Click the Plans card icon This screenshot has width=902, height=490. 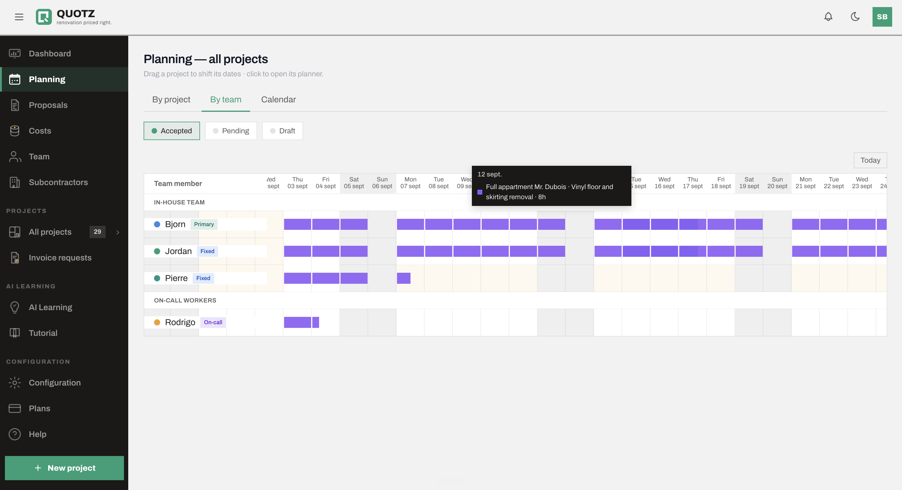click(x=15, y=408)
